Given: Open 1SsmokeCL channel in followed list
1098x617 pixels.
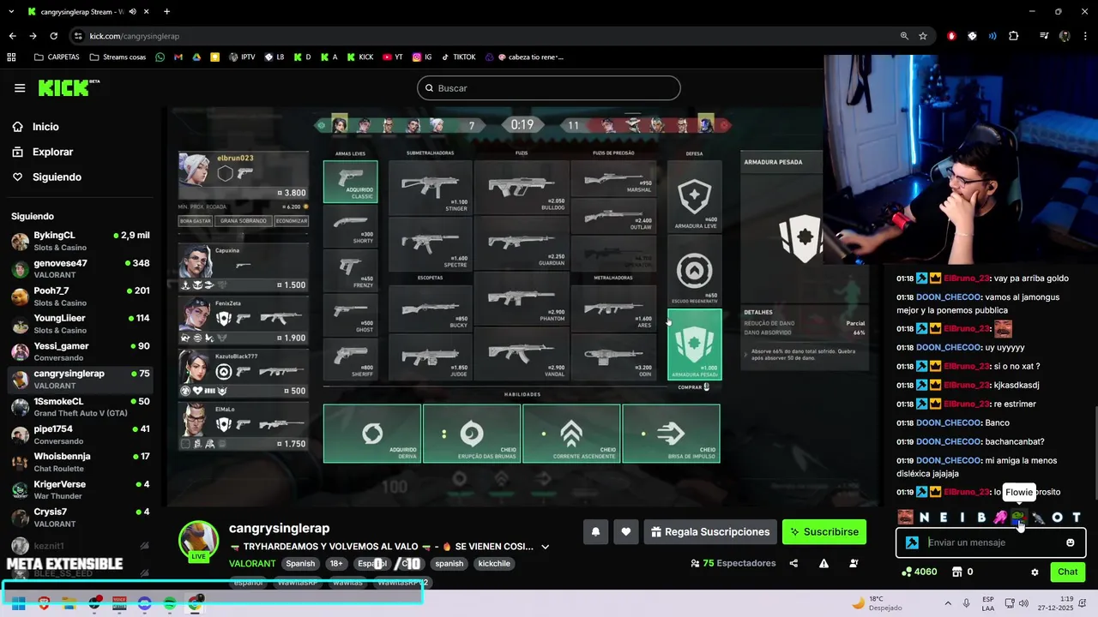Looking at the screenshot, I should [x=81, y=407].
